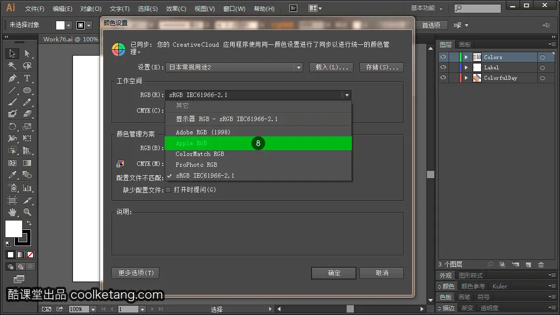Choose ProPhoto RGB option

(258, 165)
